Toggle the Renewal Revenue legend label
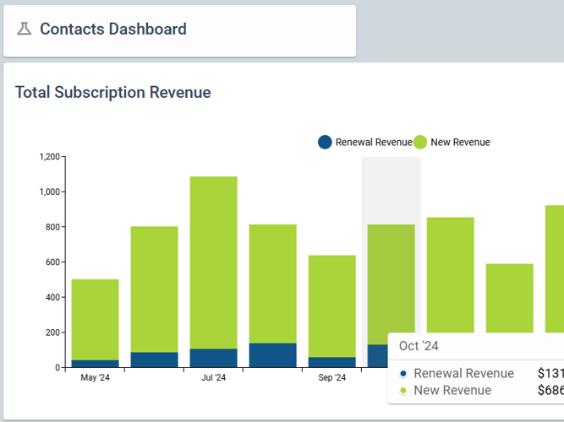Image resolution: width=564 pixels, height=422 pixels. [373, 142]
